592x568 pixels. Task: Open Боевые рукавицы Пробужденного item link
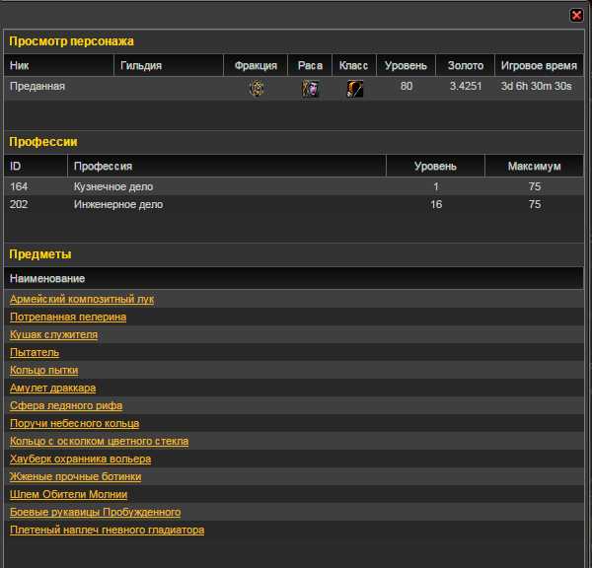click(95, 512)
